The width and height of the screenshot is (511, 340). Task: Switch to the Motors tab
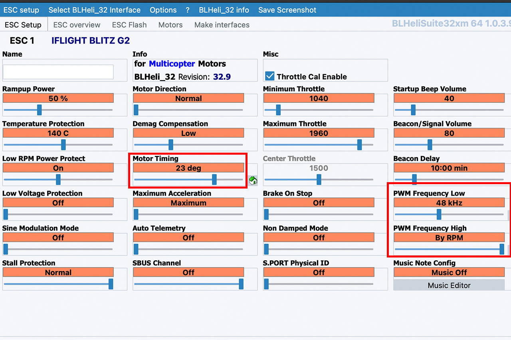point(170,25)
